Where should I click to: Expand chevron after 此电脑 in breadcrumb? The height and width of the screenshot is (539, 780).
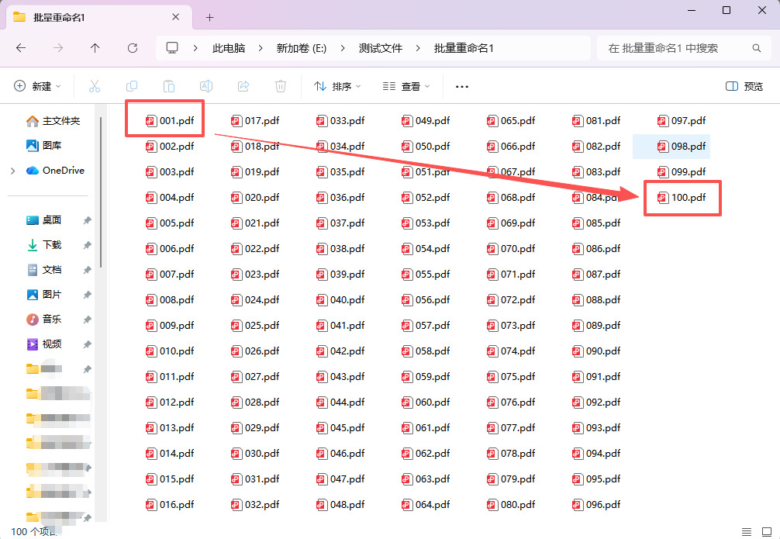261,48
